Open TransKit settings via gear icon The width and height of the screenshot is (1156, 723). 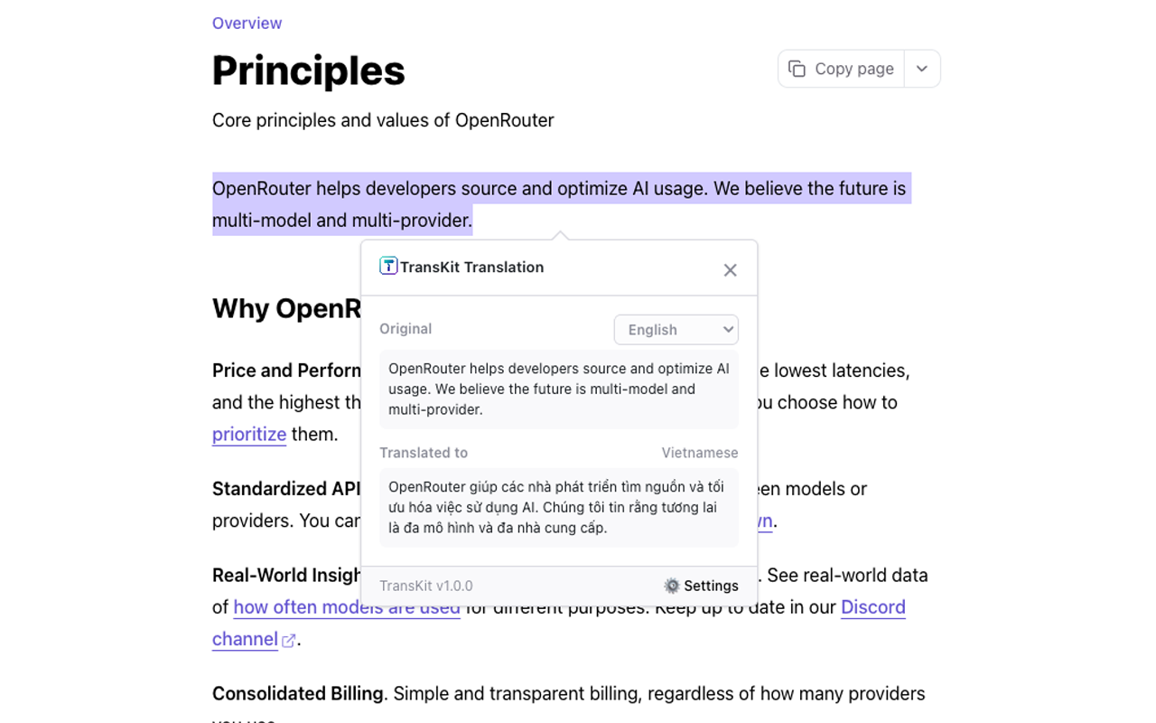[672, 586]
